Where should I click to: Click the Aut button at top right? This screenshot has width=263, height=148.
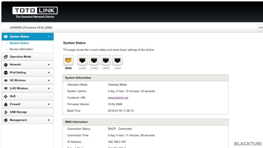point(260,27)
